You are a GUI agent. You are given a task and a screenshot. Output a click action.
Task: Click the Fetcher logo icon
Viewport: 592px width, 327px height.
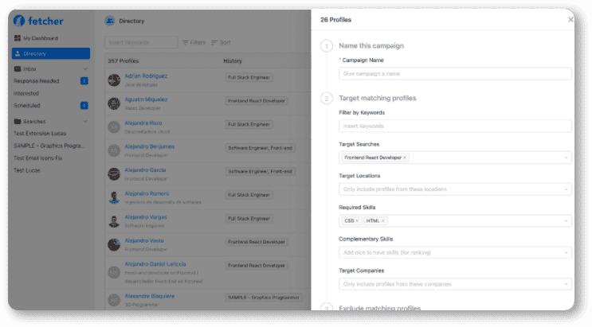(x=19, y=20)
